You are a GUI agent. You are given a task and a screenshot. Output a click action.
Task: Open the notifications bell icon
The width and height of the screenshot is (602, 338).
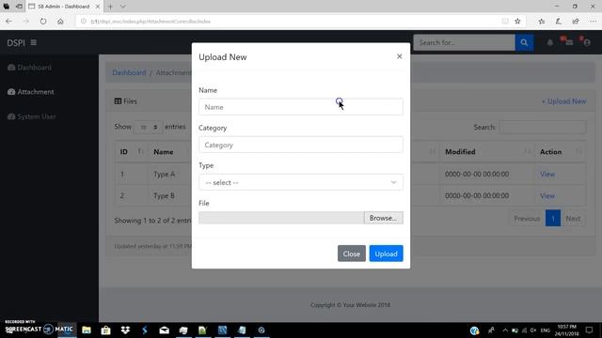pos(549,42)
